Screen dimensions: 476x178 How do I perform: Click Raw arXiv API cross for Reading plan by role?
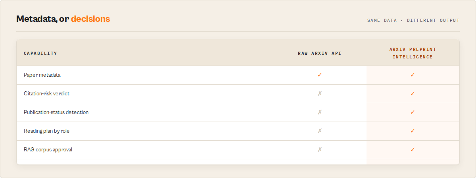[320, 131]
